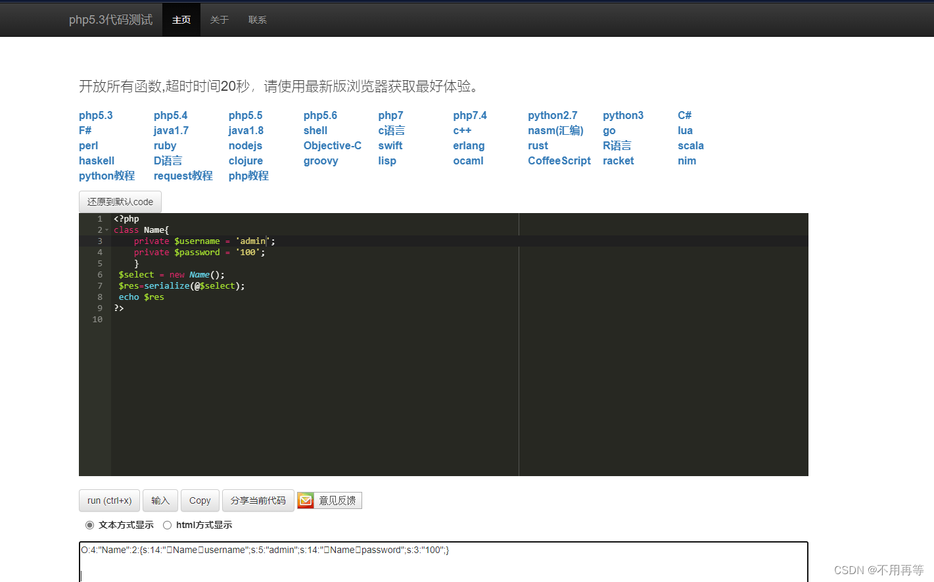
Task: Click the C# language link
Action: (x=684, y=115)
